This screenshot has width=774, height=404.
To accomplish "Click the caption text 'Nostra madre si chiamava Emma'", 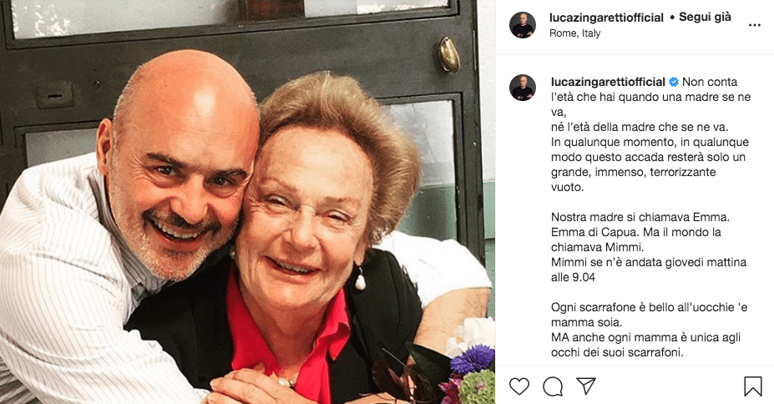I will coord(640,217).
